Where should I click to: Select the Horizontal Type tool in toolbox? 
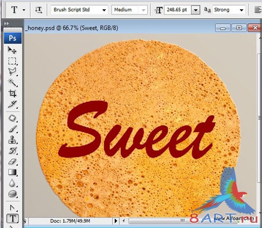click(13, 219)
